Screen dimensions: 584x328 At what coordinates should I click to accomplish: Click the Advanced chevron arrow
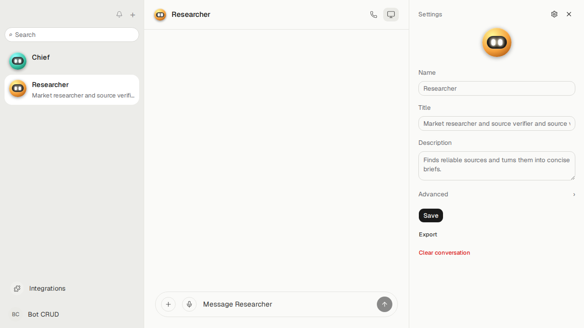point(574,195)
